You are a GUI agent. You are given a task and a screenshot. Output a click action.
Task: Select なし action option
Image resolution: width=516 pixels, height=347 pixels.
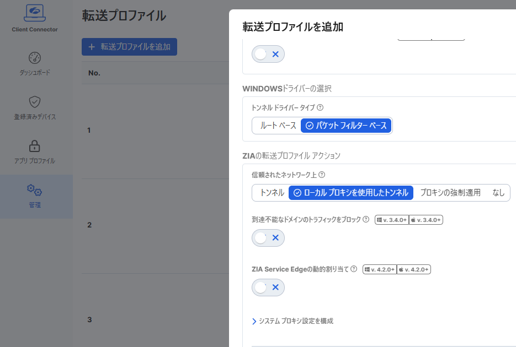point(498,193)
